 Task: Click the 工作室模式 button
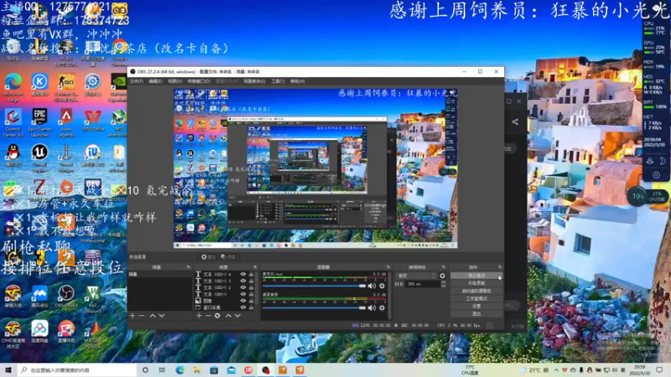476,298
